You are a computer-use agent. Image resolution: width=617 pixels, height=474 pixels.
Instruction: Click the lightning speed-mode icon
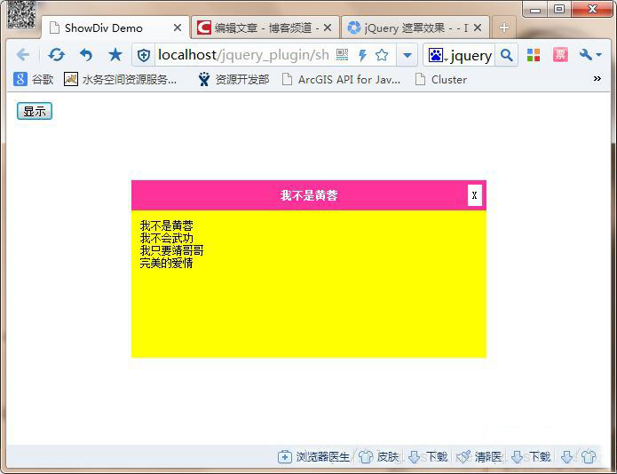362,55
